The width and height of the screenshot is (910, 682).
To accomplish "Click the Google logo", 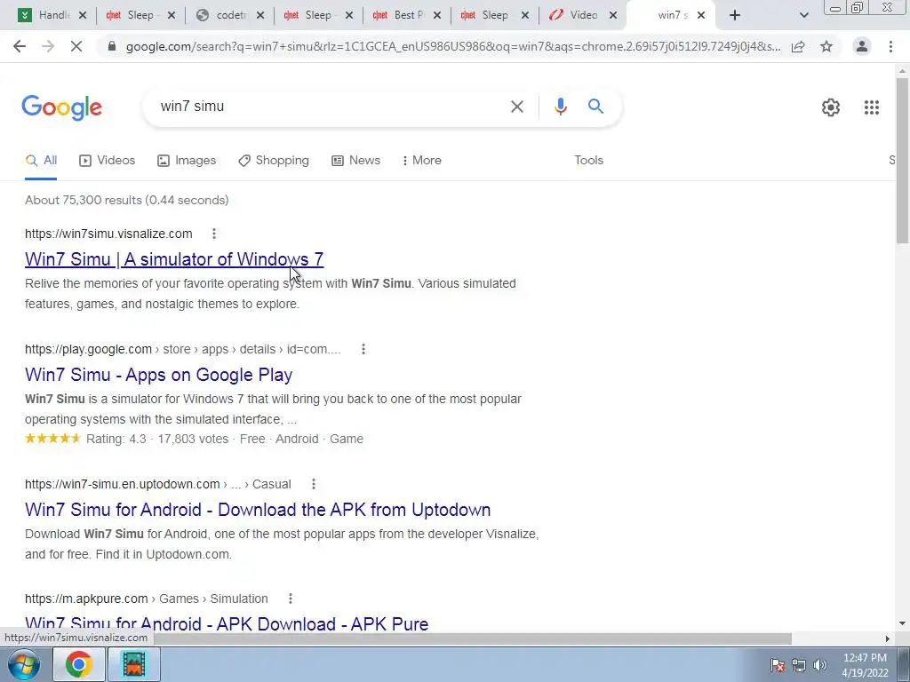I will point(61,107).
